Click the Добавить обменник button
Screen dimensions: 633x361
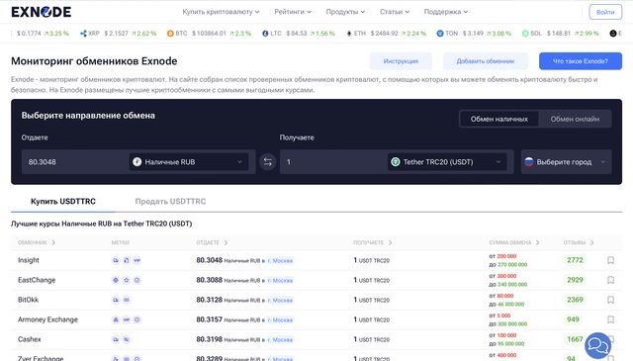click(486, 61)
